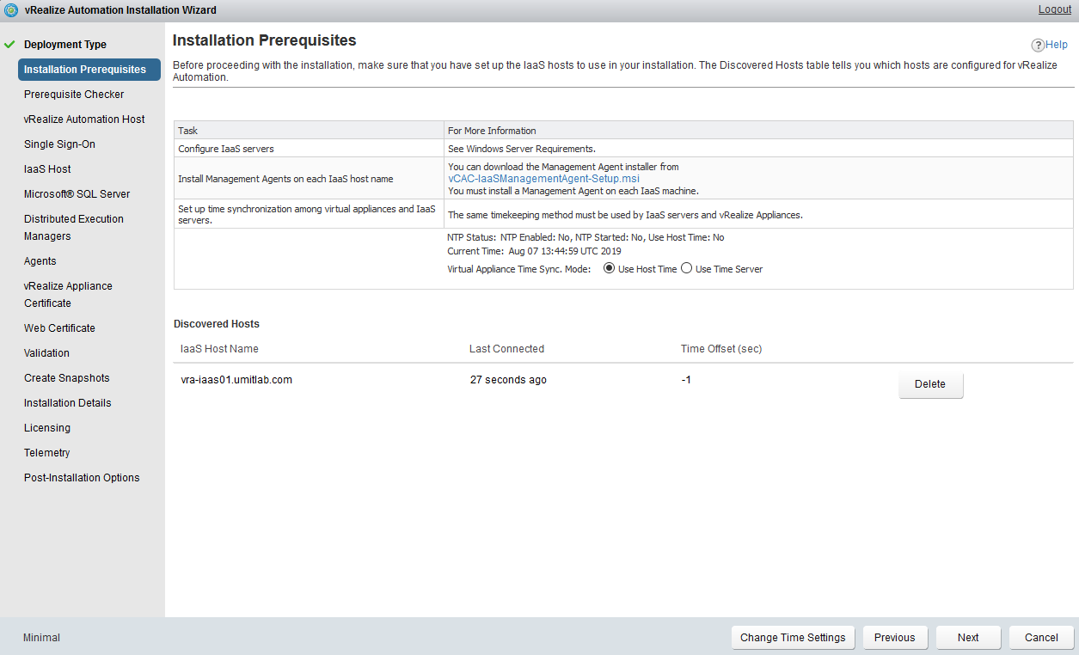The width and height of the screenshot is (1079, 655).
Task: Cancel the installation wizard
Action: (x=1041, y=638)
